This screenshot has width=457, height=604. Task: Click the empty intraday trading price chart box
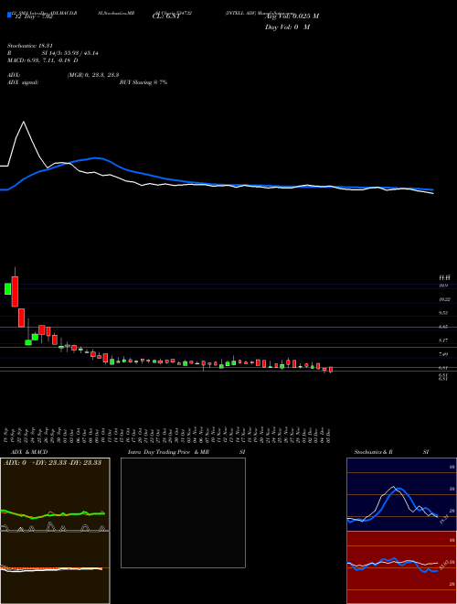183,512
